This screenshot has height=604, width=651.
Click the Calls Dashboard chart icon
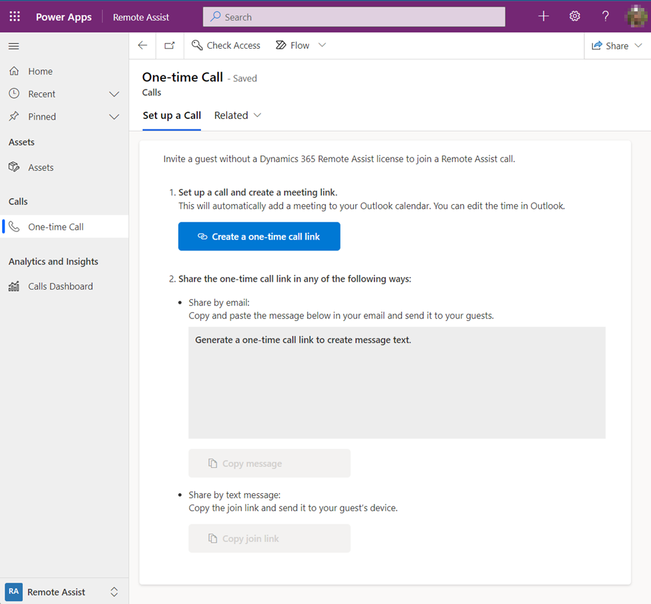tap(14, 286)
